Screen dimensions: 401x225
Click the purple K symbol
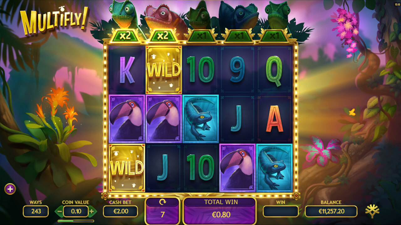pos(127,70)
